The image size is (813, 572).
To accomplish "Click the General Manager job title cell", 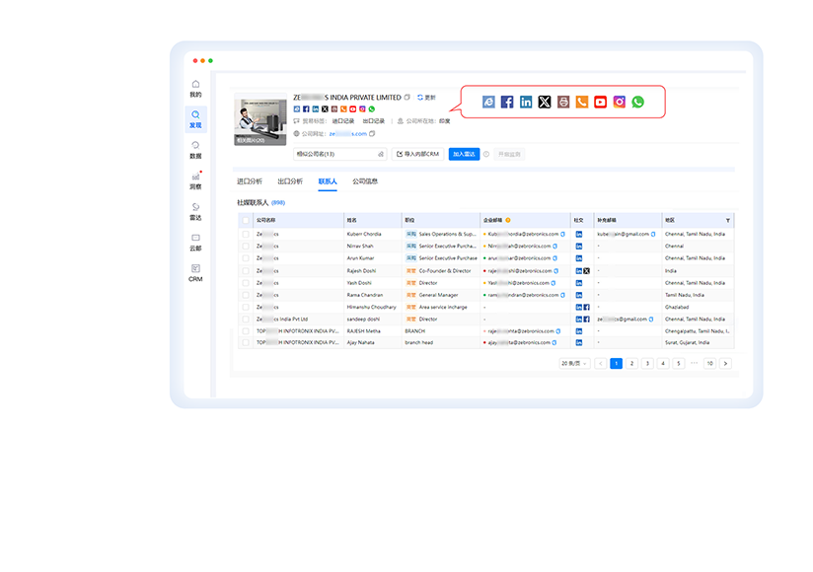I will click(x=438, y=295).
